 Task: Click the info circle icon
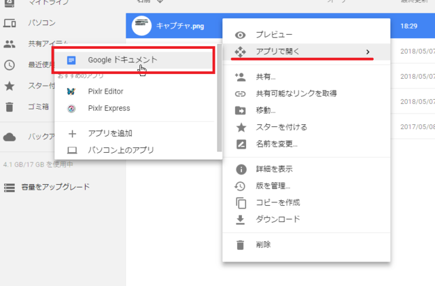[241, 169]
